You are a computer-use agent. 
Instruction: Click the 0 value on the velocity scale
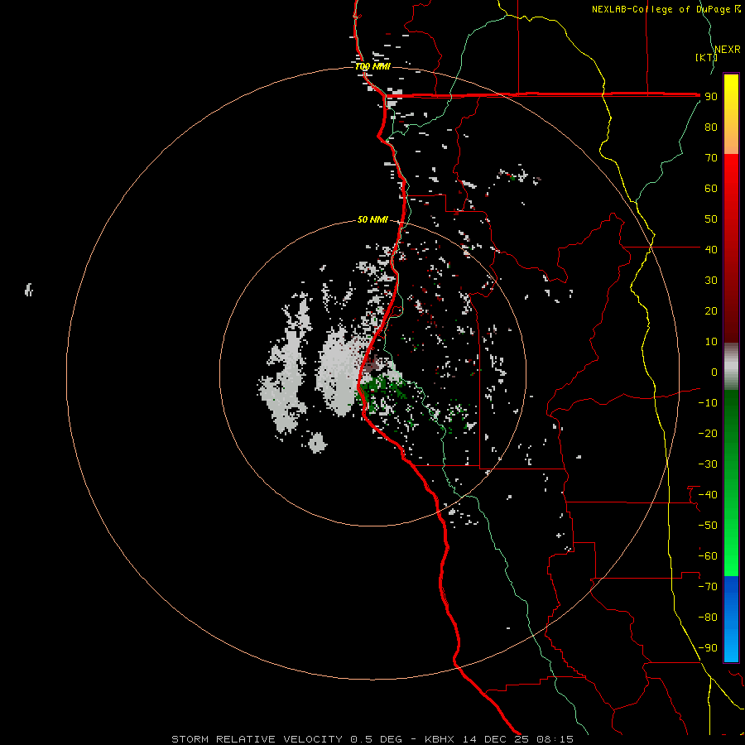(714, 372)
